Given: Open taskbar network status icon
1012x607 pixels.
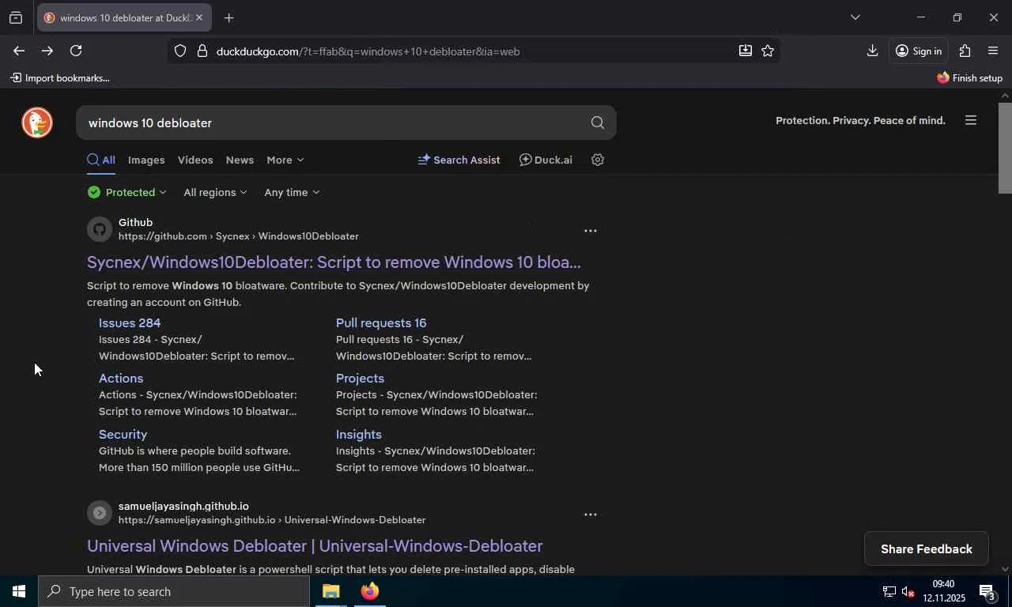Looking at the screenshot, I should pos(889,591).
